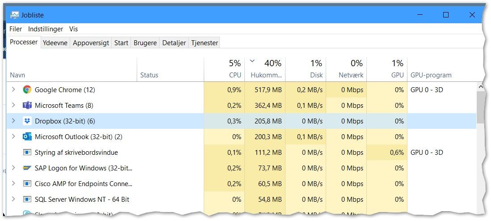Expand the Dropbox process group
The height and width of the screenshot is (221, 491).
pos(13,121)
